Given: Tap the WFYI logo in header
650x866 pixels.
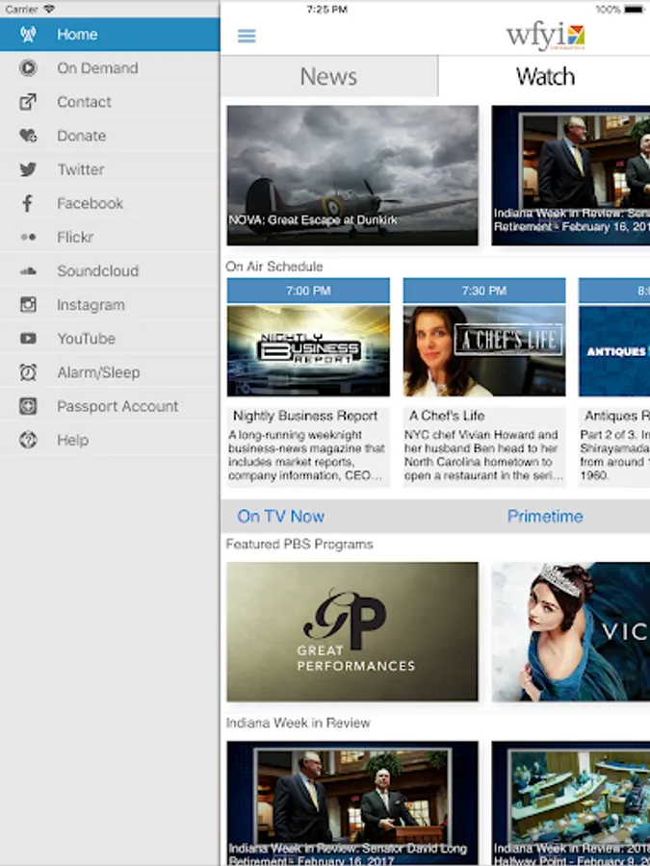Looking at the screenshot, I should 546,37.
